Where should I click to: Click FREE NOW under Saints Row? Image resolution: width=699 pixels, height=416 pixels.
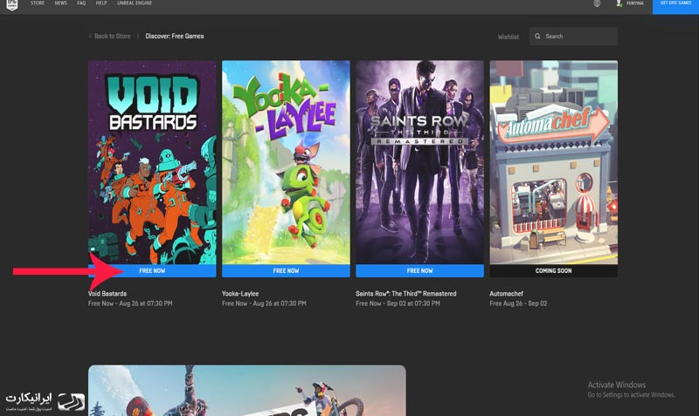coord(419,270)
